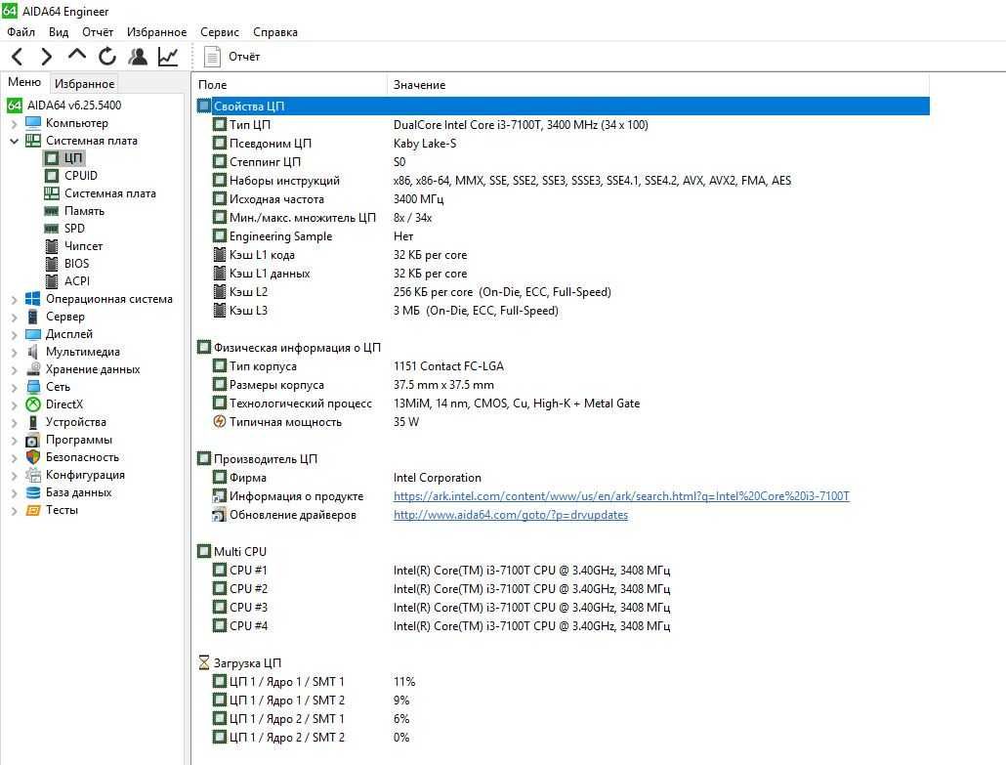Go back with the left arrow toolbar button
Viewport: 1006px width, 765px height.
click(x=18, y=57)
